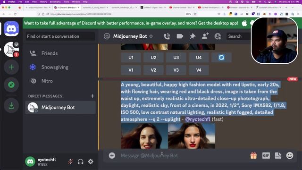Image resolution: width=302 pixels, height=170 pixels.
Task: Click the Apple download icon in banner
Action: [244, 23]
